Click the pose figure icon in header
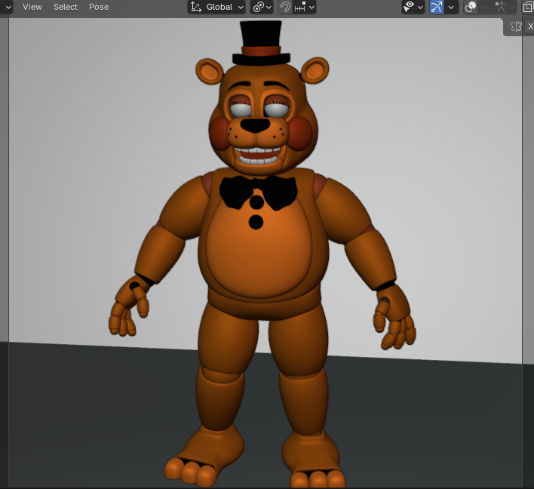This screenshot has height=489, width=534. [501, 7]
